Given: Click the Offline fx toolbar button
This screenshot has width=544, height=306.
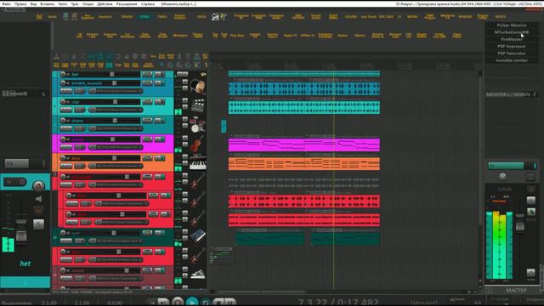Looking at the screenshot, I should tap(308, 36).
